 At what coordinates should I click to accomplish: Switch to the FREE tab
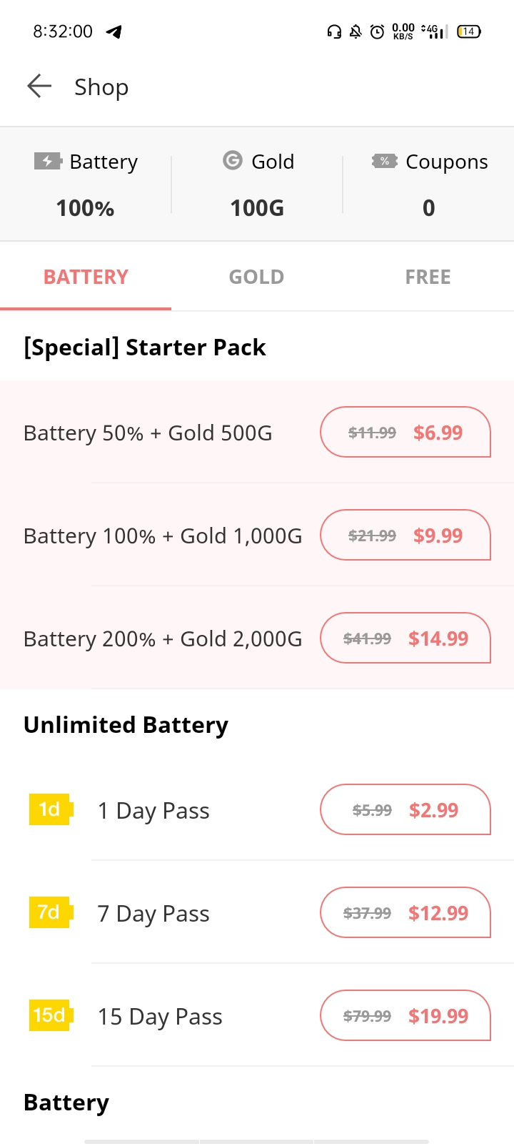point(428,277)
